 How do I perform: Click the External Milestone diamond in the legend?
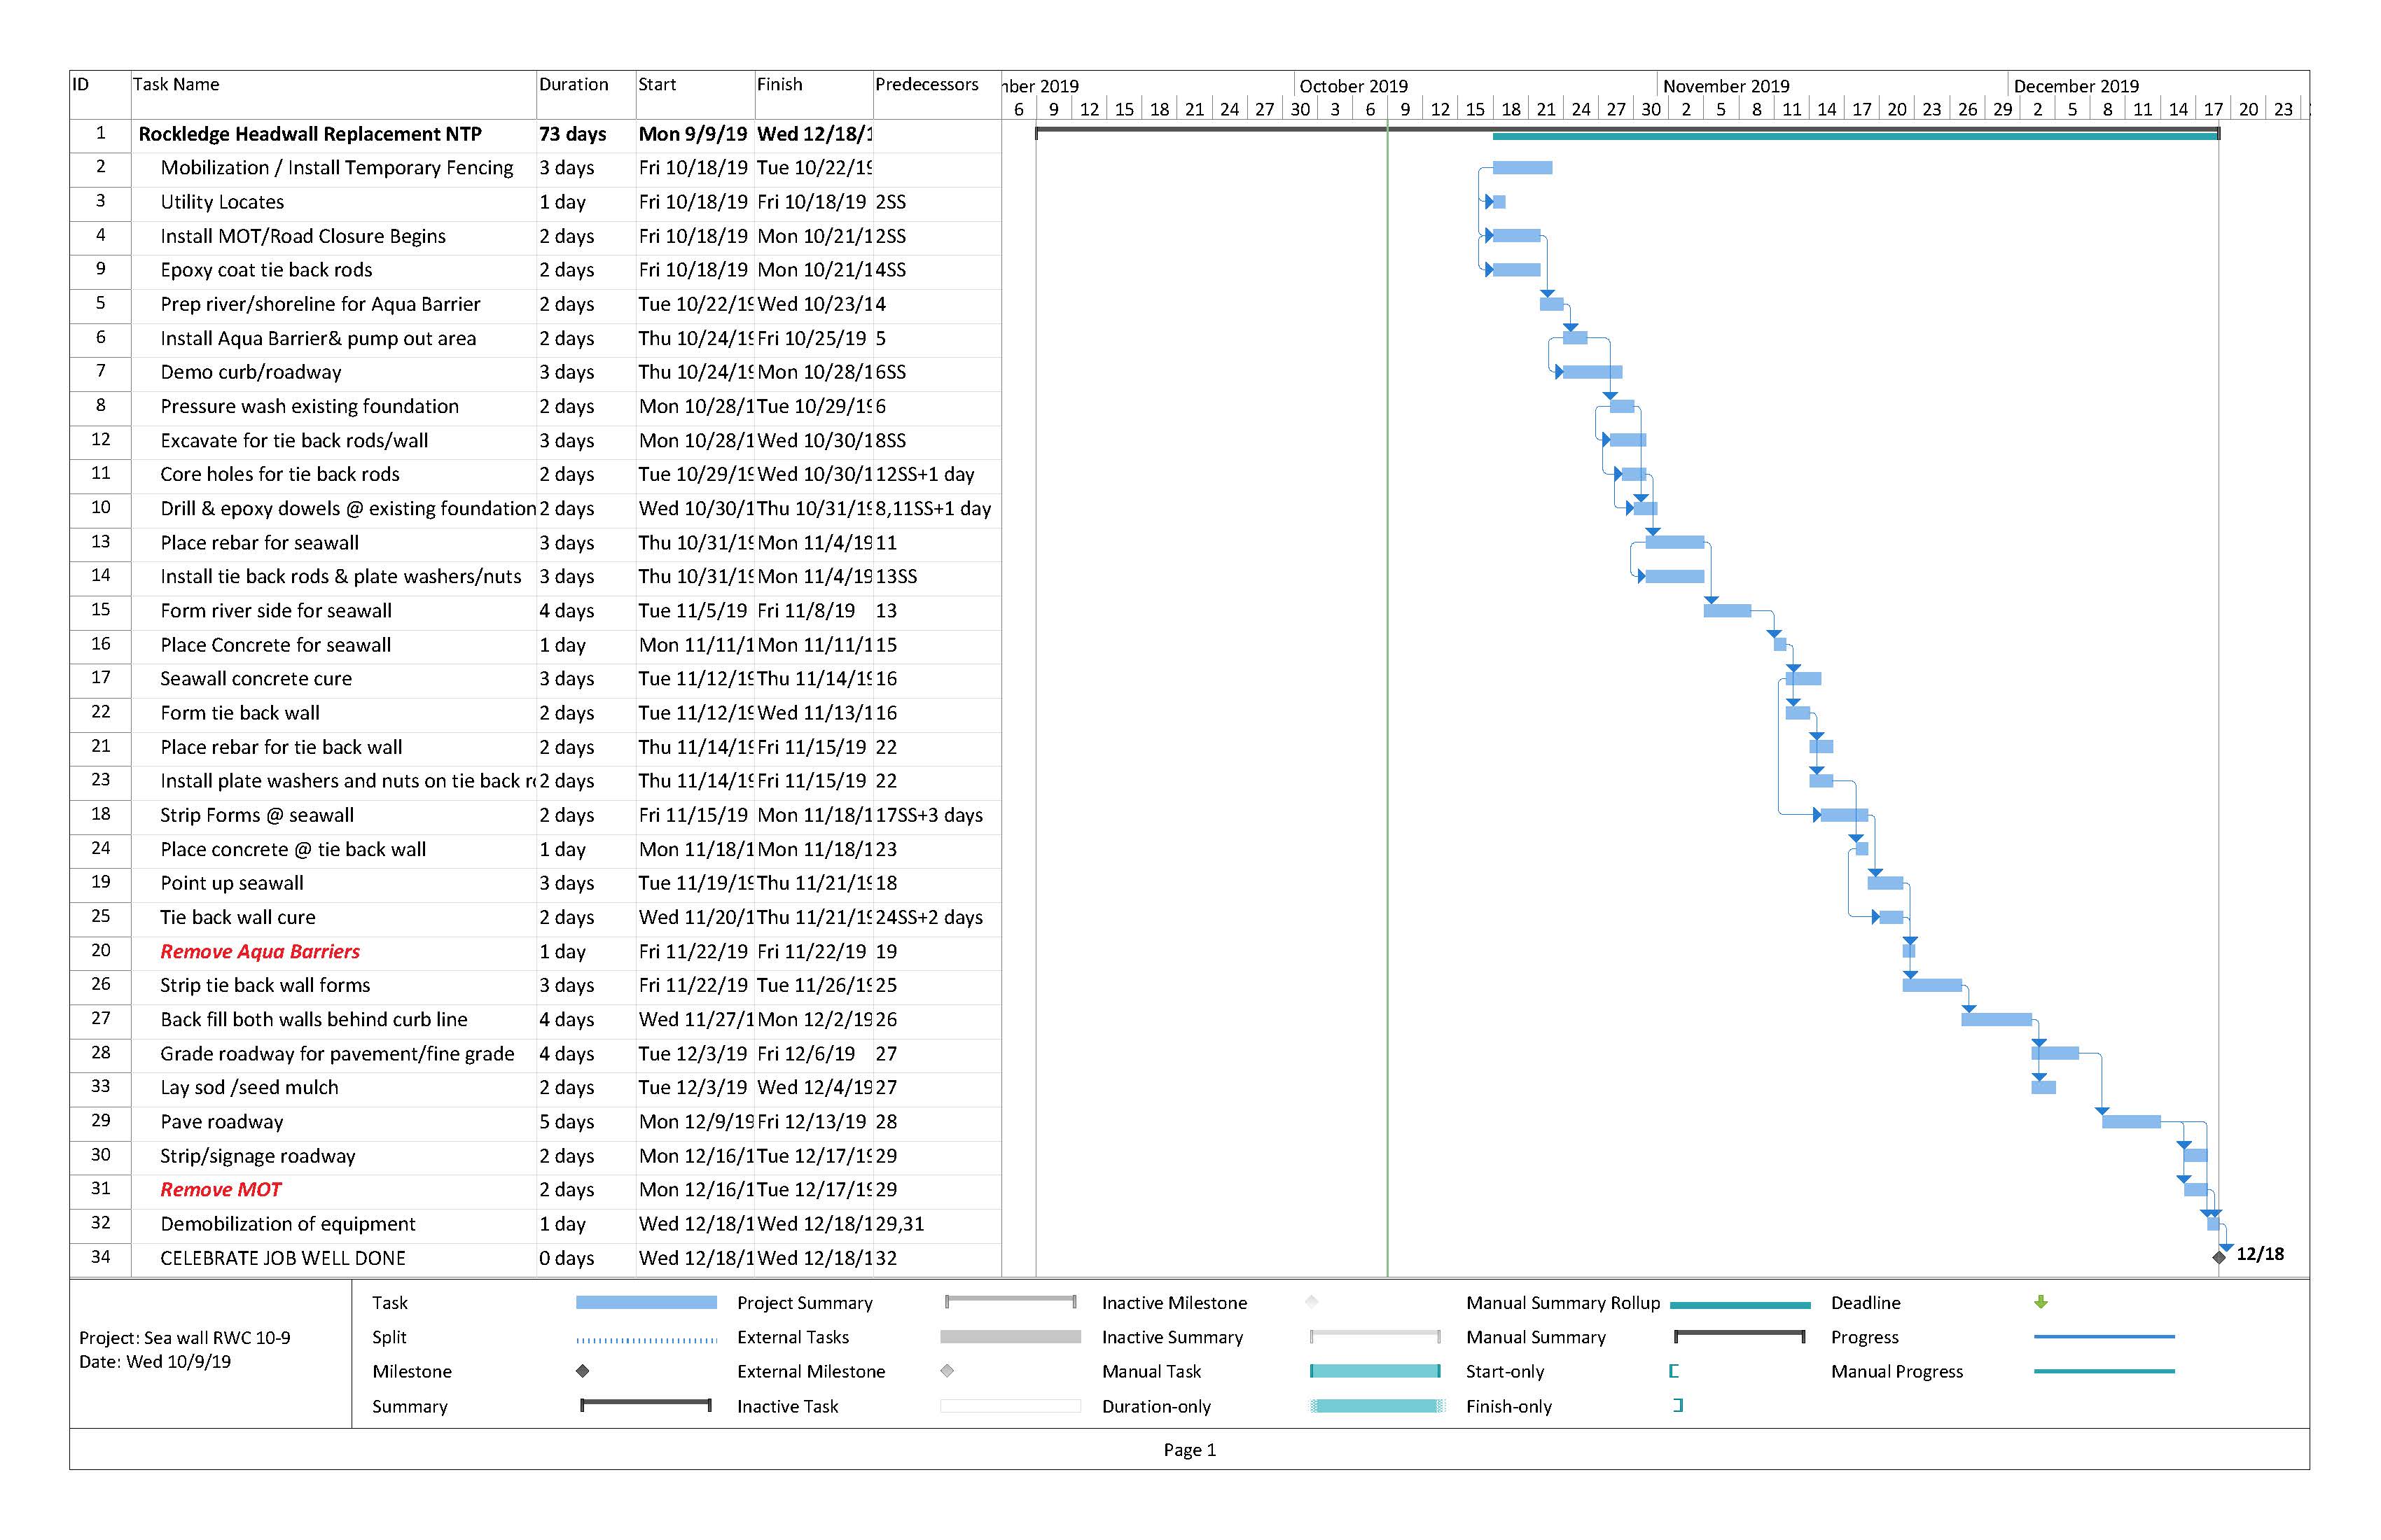[946, 1371]
